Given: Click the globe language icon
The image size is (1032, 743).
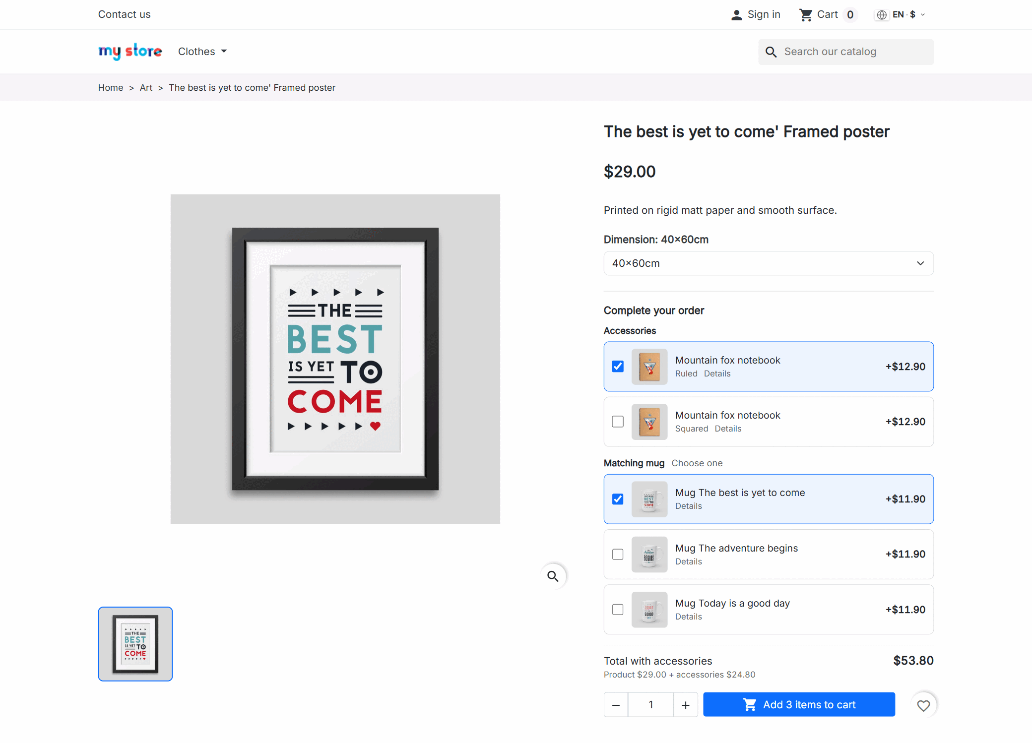Looking at the screenshot, I should pyautogui.click(x=882, y=15).
